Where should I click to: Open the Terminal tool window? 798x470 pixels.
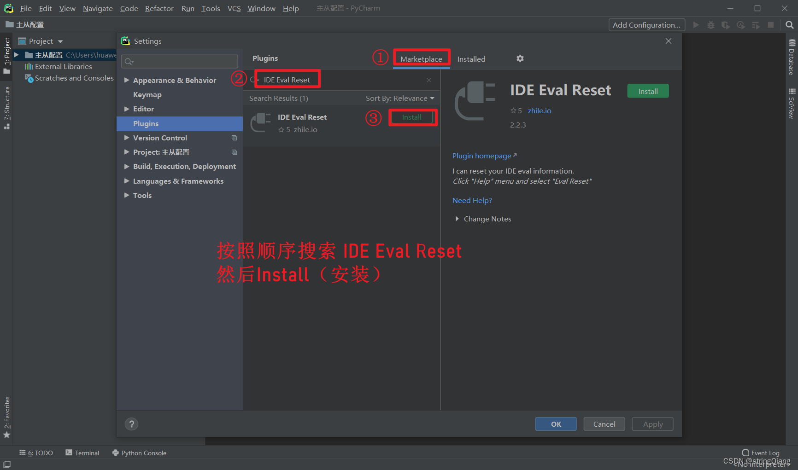(82, 453)
